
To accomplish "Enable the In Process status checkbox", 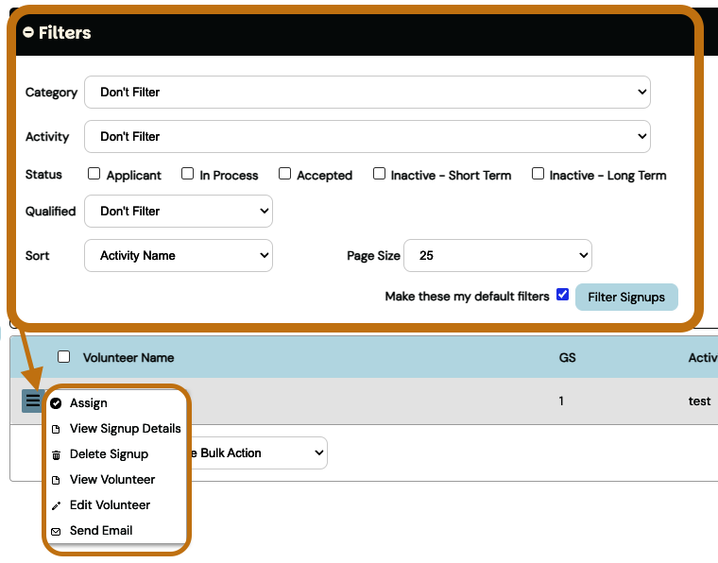I will click(x=187, y=174).
